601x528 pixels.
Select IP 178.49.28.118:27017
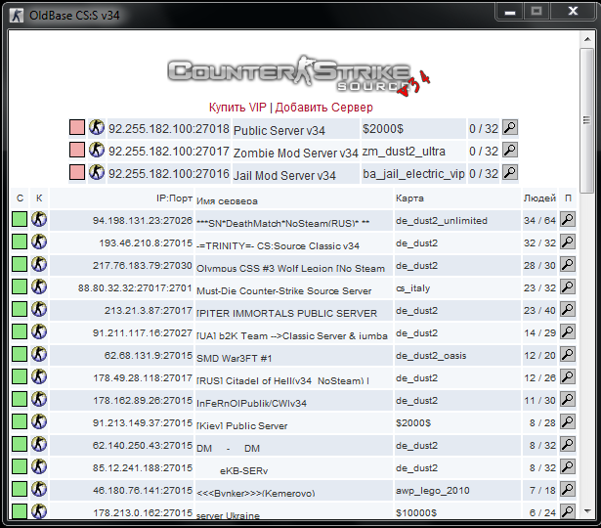tap(143, 378)
